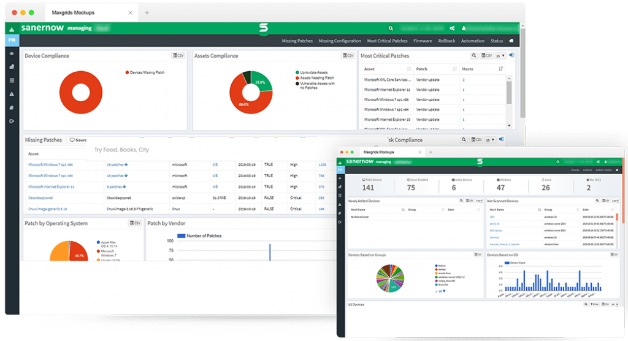
Task: Open linux-image-generic asset link
Action: point(48,209)
